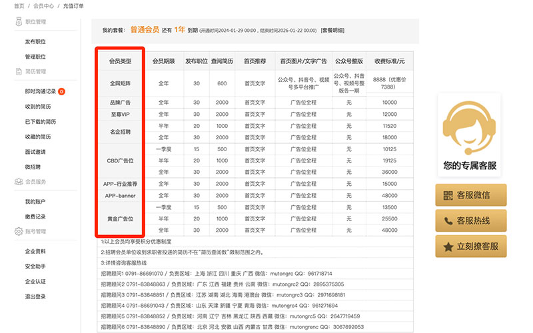Viewport: 533px width, 333px height.
Task: Click the orange unread badge on 即时沟通记录
Action: click(61, 91)
